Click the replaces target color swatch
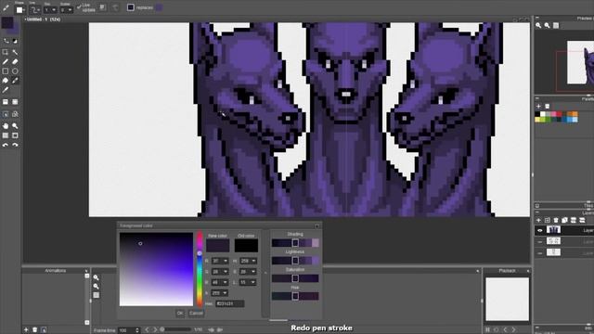The height and width of the screenshot is (334, 594). coord(159,7)
